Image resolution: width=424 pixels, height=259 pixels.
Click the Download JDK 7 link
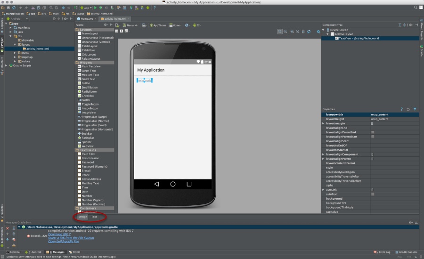(x=59, y=234)
